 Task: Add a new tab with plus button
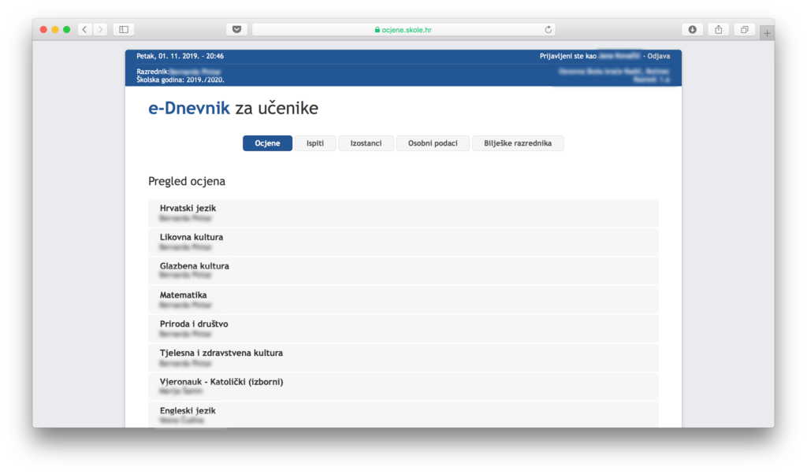pyautogui.click(x=767, y=32)
